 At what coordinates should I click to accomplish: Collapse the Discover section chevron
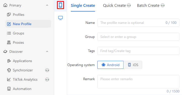(x=47, y=52)
